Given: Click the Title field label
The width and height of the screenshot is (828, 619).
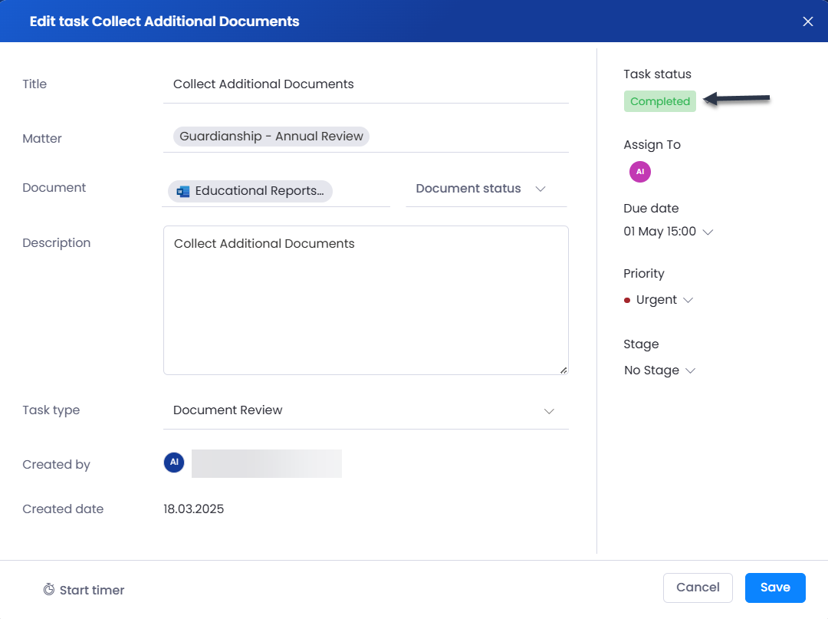Looking at the screenshot, I should 34,84.
